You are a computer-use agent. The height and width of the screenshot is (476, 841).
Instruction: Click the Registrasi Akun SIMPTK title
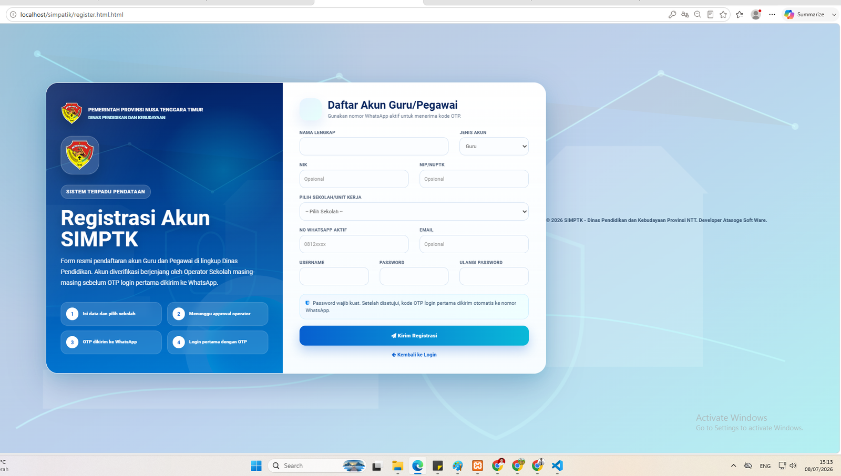click(135, 229)
